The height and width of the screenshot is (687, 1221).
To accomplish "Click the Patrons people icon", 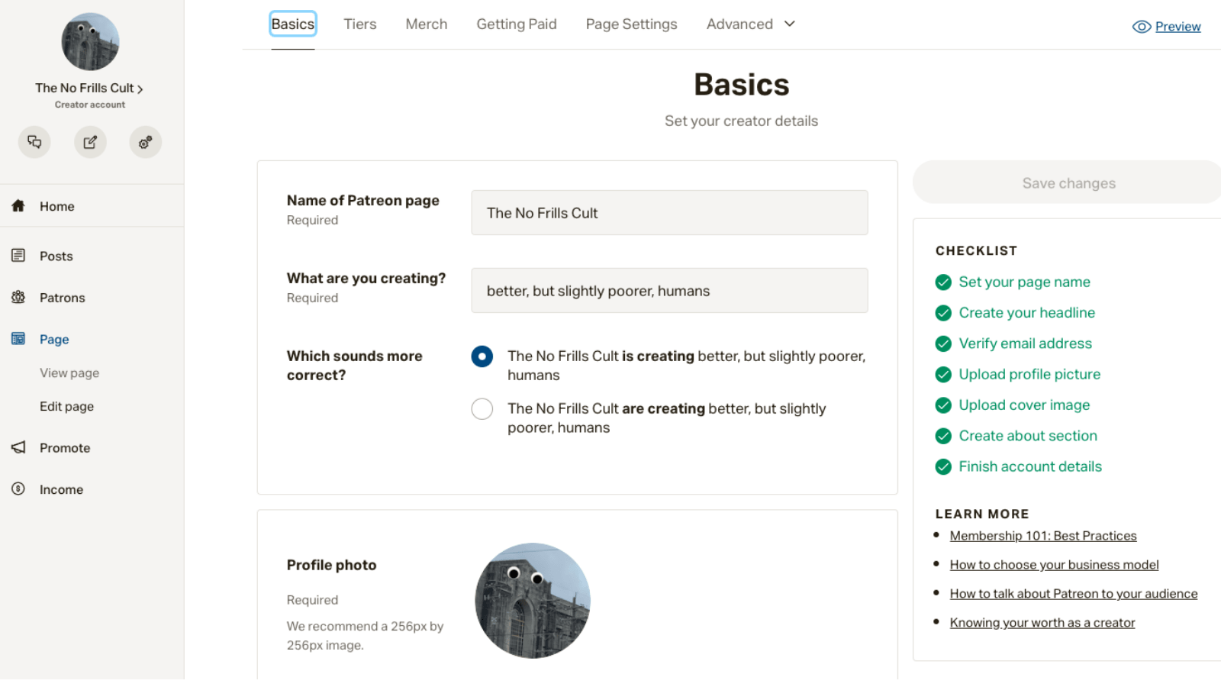I will click(x=18, y=297).
